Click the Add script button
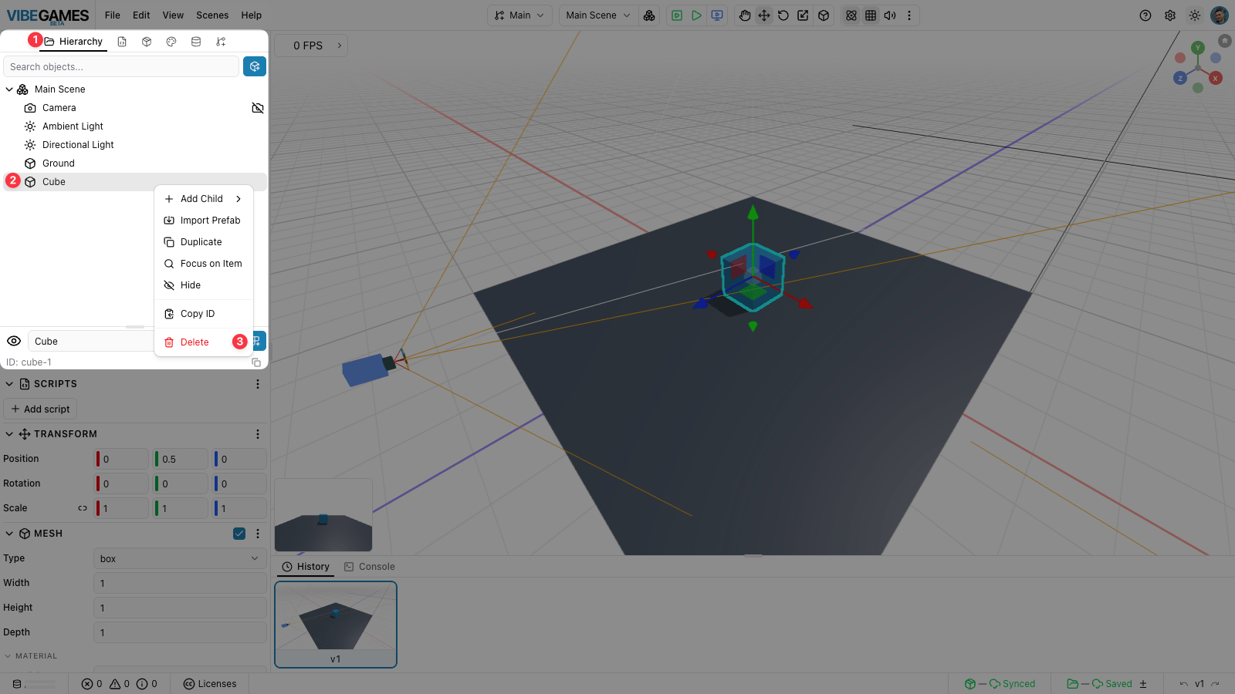 (x=40, y=409)
